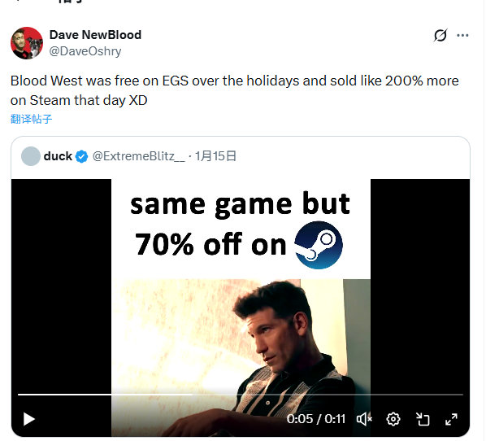Click the duck display name
This screenshot has width=486, height=441.
58,156
